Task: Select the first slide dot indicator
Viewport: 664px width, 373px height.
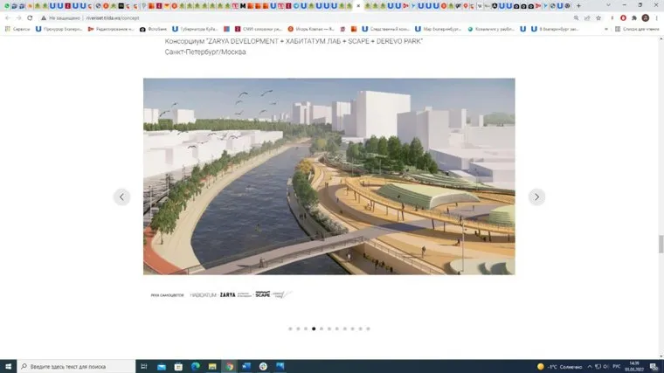Action: [290, 328]
